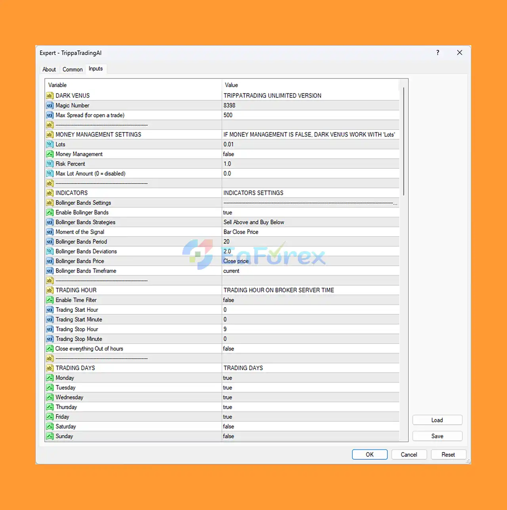
Task: Click the icon beside Bollinger Bands Deviations
Action: pyautogui.click(x=50, y=251)
